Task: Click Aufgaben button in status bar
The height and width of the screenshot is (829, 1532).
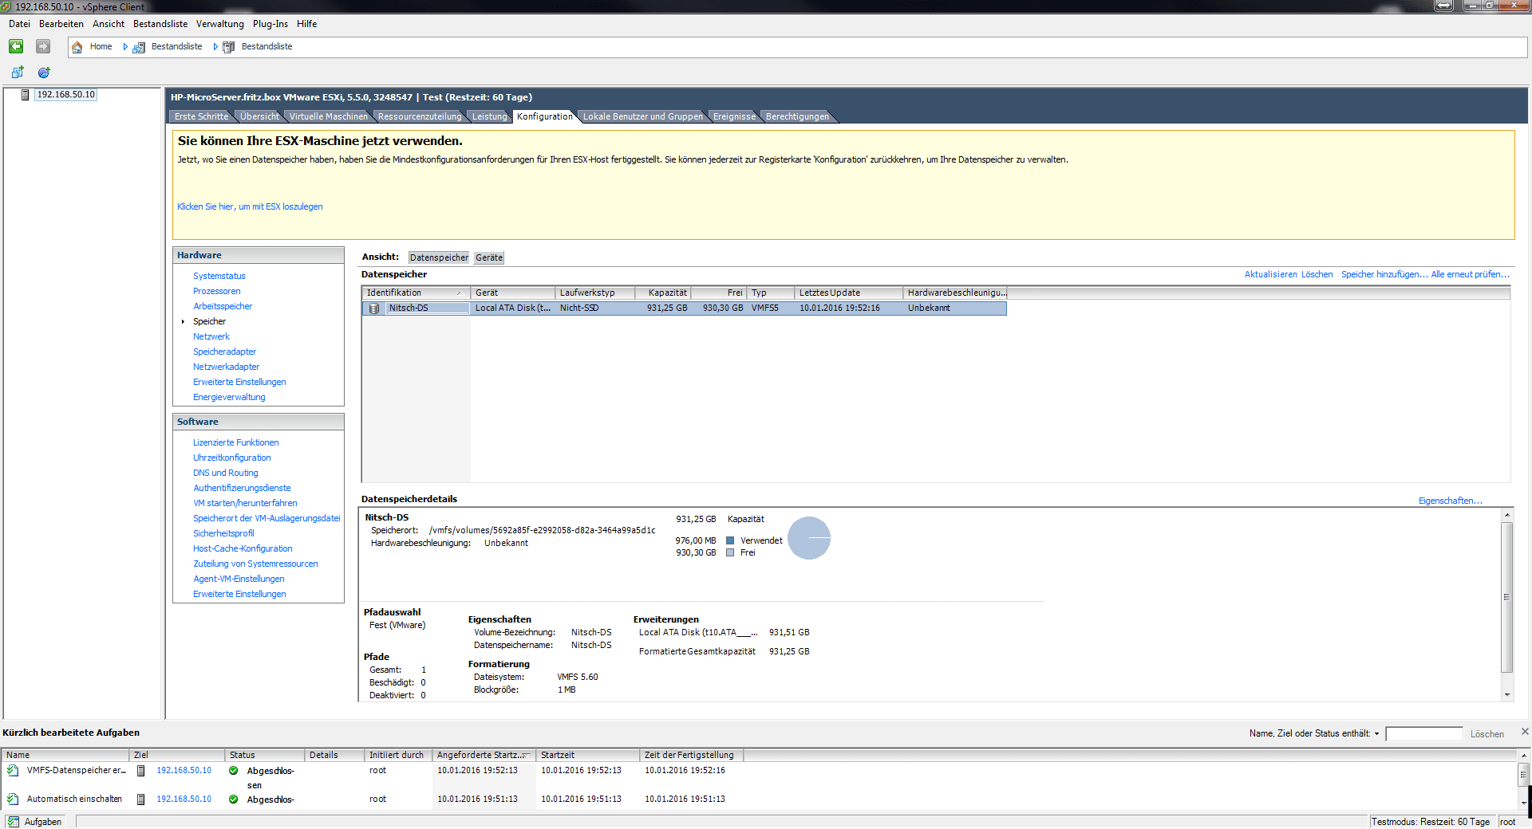Action: click(35, 822)
